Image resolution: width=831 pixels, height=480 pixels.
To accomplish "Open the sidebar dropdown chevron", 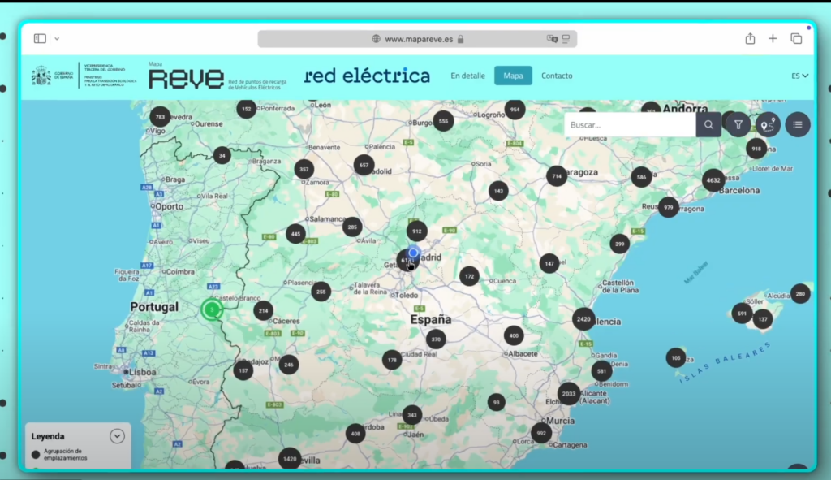I will coord(57,38).
